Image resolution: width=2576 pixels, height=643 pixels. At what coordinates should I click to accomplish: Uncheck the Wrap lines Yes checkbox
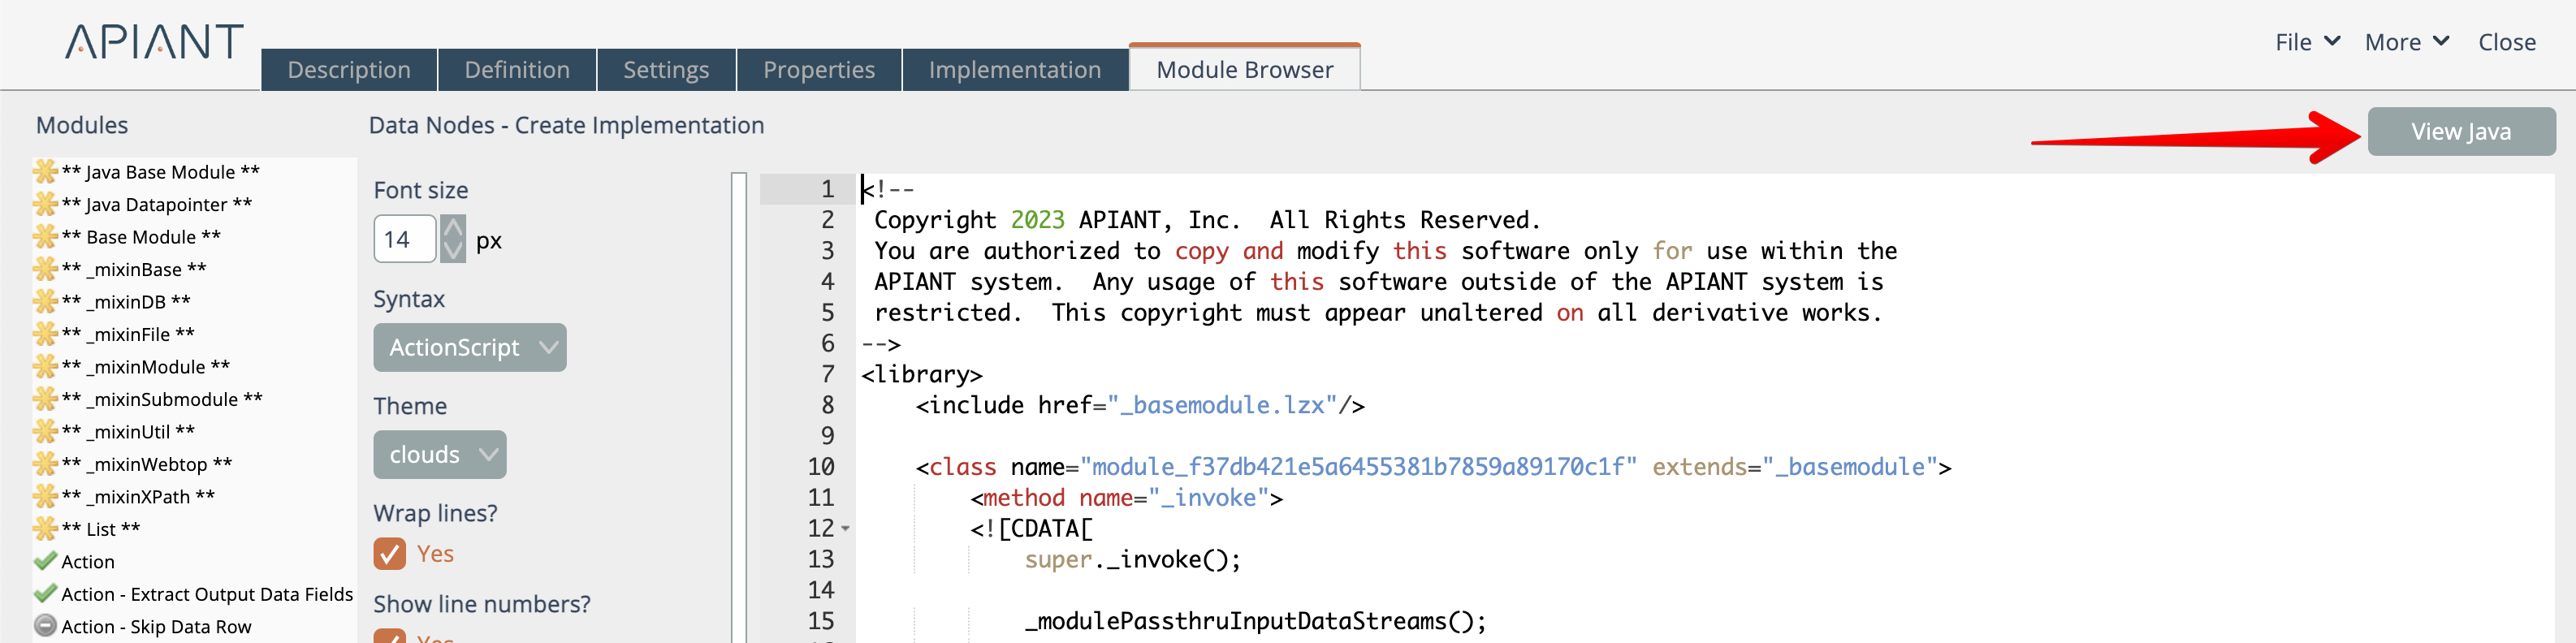[390, 554]
